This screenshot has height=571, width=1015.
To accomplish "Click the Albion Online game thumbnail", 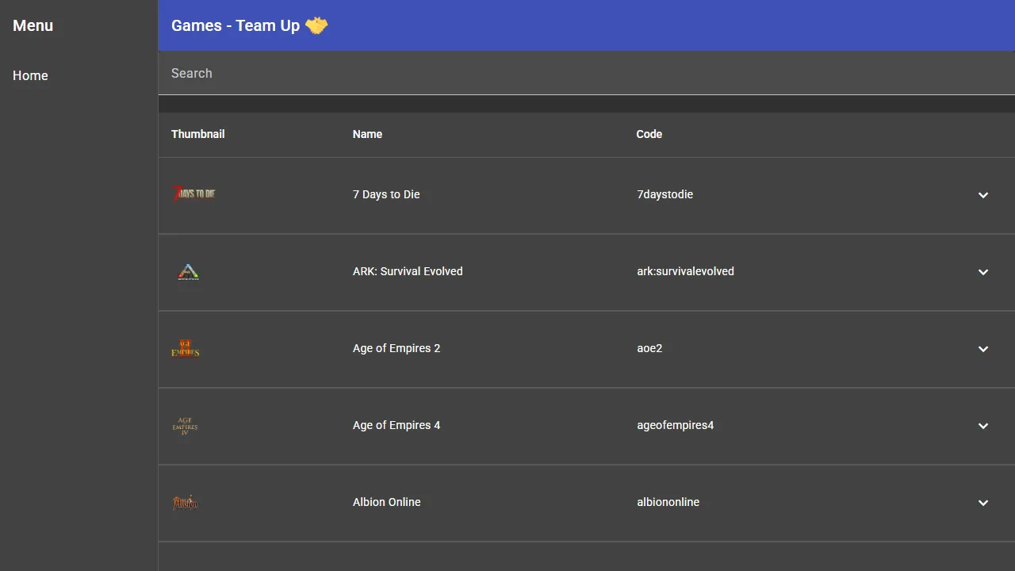I will tap(185, 502).
